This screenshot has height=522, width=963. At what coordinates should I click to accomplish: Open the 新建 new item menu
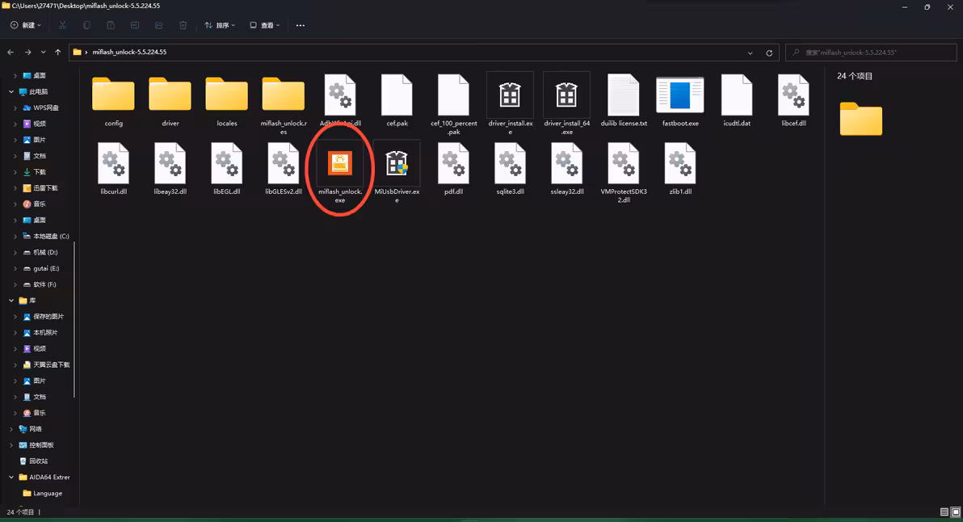pos(26,26)
